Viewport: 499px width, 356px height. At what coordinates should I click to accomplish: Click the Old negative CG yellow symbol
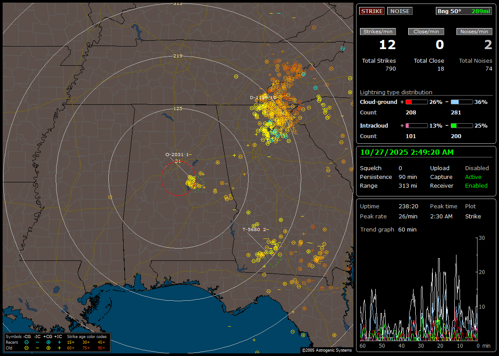(27, 348)
